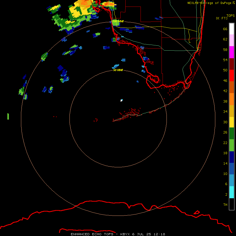Click legend value 30
Viewport: 236px width, 236px height.
point(225,122)
